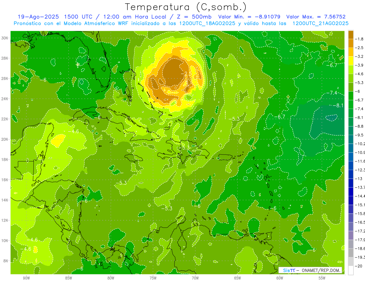The image size is (365, 282).
Task: Click the "28N" latitude label
Action: [x=5, y=58]
